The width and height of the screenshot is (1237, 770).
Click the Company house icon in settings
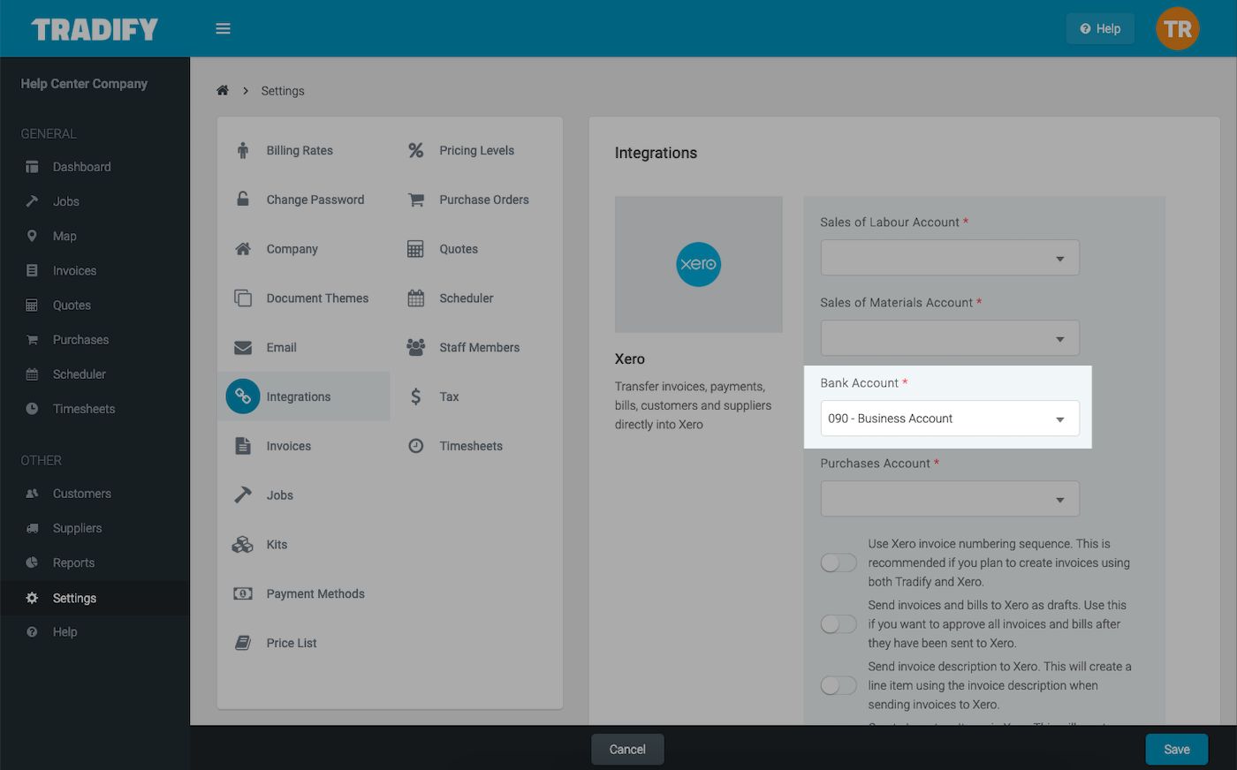point(243,249)
